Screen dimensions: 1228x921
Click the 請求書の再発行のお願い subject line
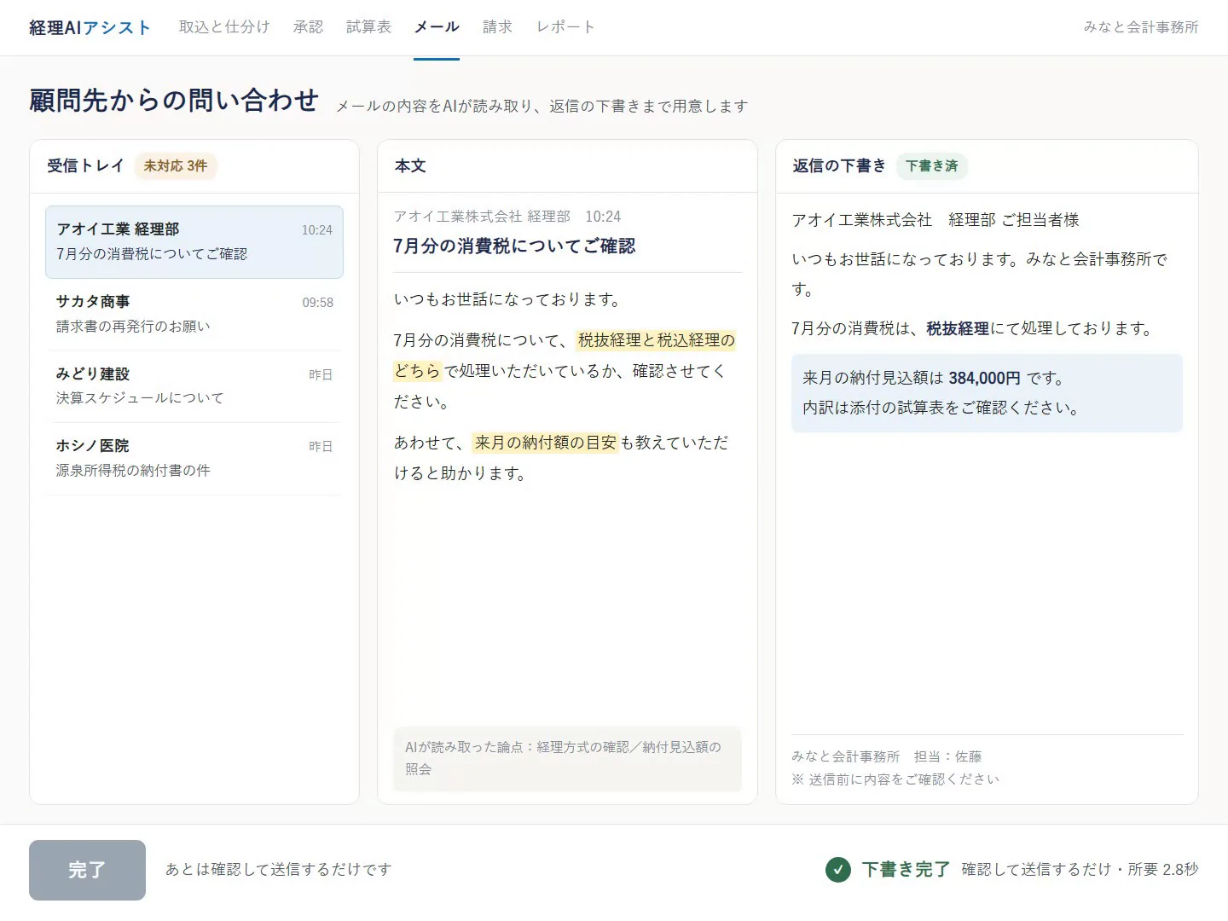tap(133, 327)
